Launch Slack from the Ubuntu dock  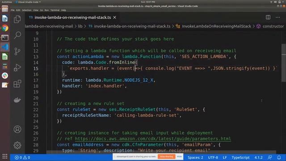click(x=5, y=76)
